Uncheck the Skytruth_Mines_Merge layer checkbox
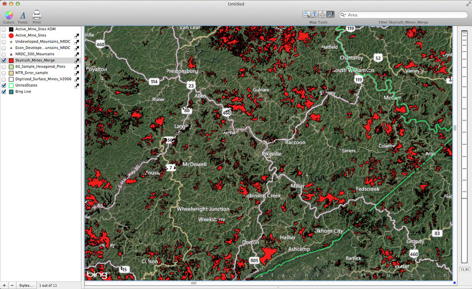The height and width of the screenshot is (289, 472). 4,61
